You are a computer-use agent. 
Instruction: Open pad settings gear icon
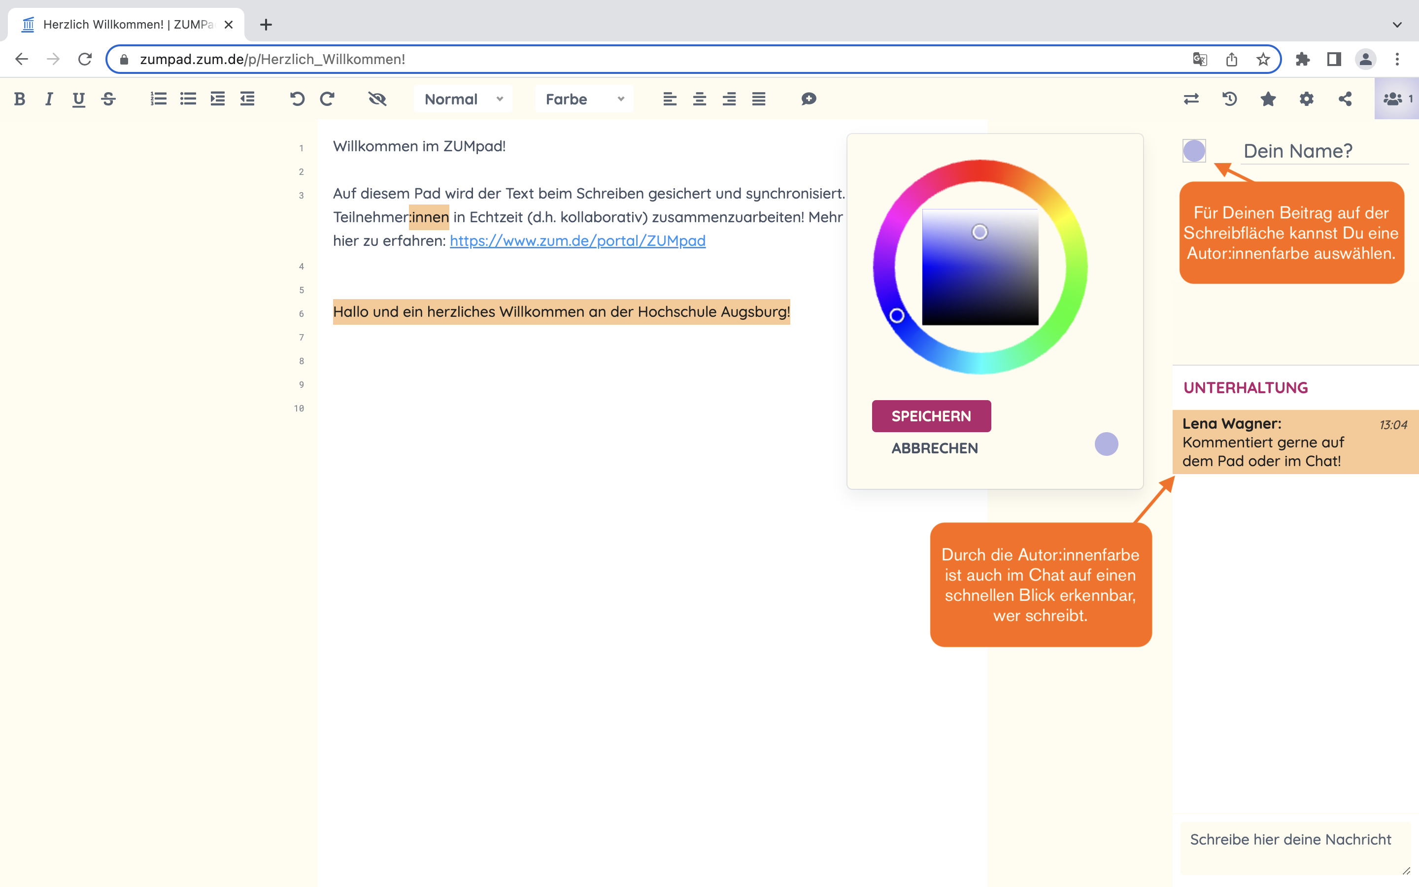[x=1307, y=99]
